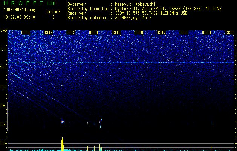Click the 'Receiving antenna' label

coord(87,18)
